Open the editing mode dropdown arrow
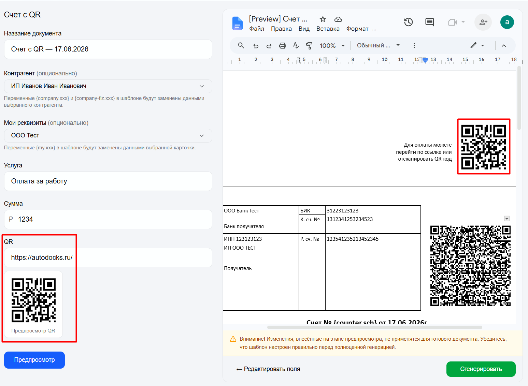Image resolution: width=528 pixels, height=386 pixels. [483, 45]
